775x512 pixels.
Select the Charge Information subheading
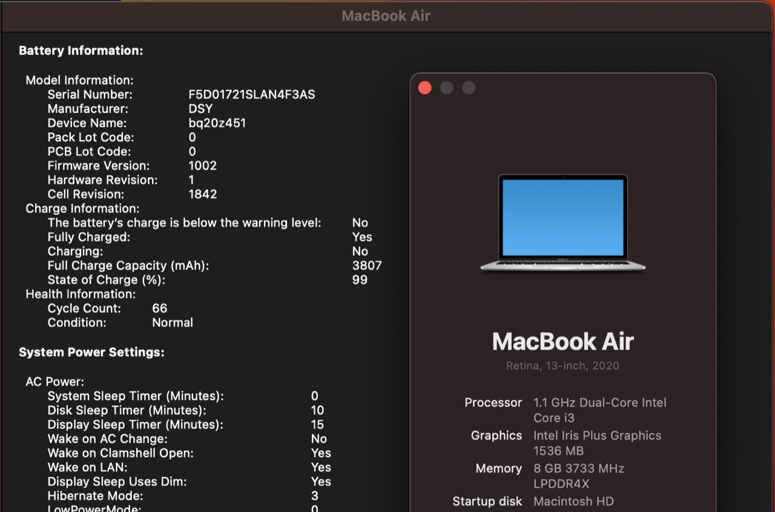click(x=82, y=209)
